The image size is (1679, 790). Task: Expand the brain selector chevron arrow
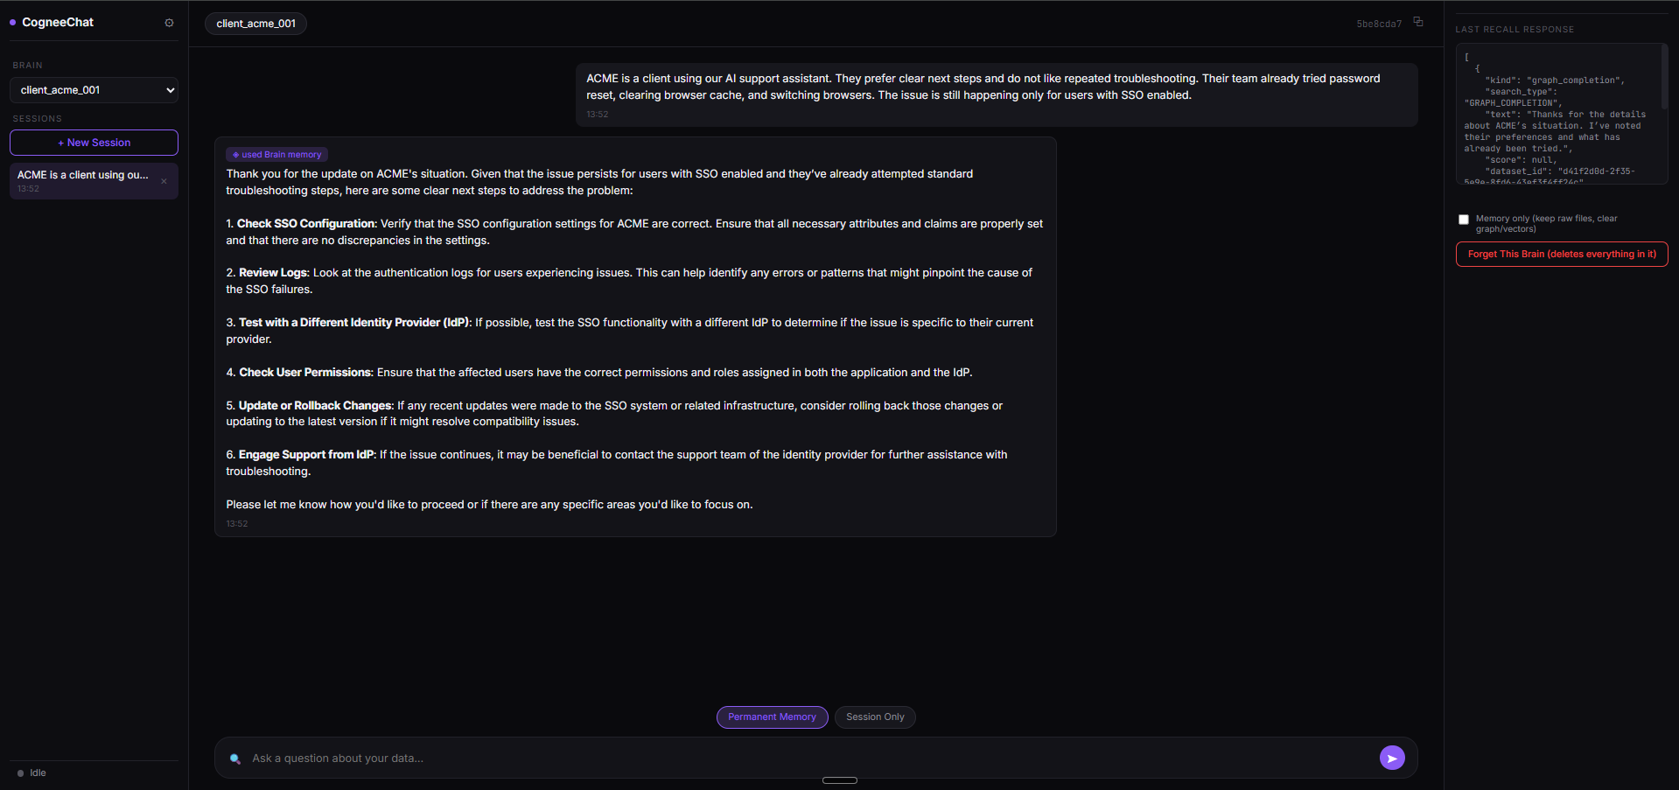[x=170, y=90]
